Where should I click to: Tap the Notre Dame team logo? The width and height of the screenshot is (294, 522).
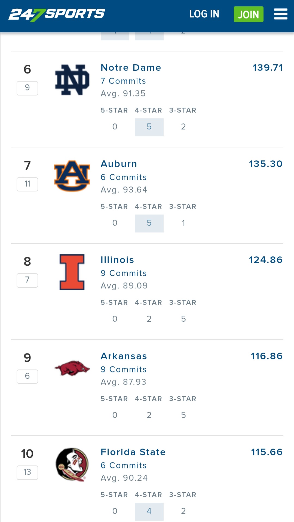pyautogui.click(x=72, y=80)
